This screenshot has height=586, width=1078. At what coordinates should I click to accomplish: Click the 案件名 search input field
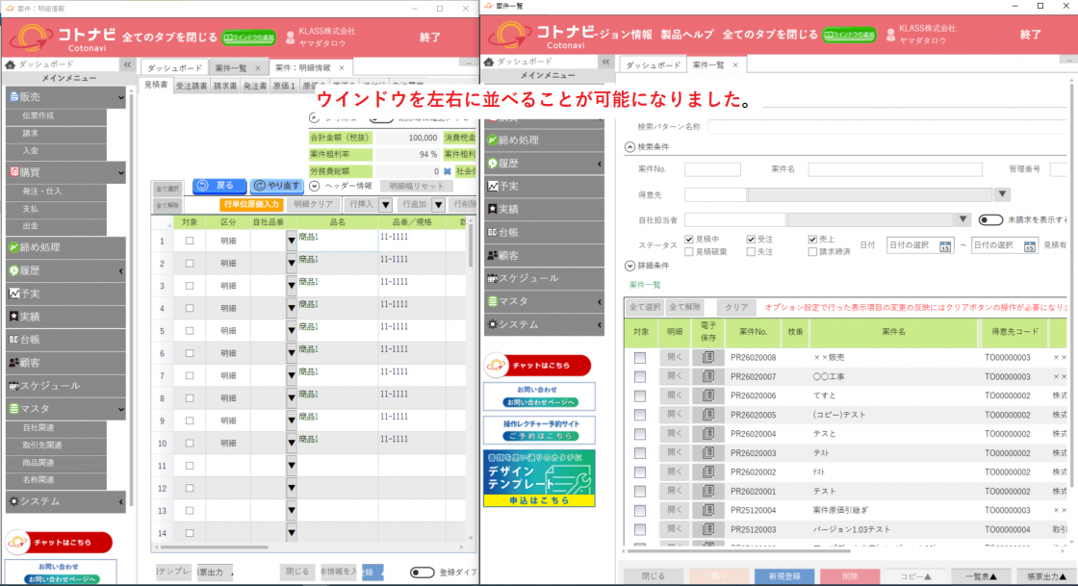[895, 169]
